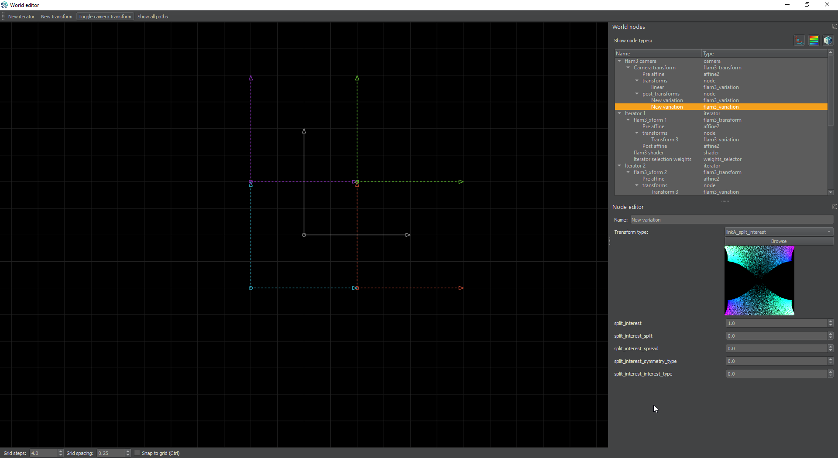The image size is (838, 458).
Task: Toggle dice selector node filter icon
Action: coord(828,41)
